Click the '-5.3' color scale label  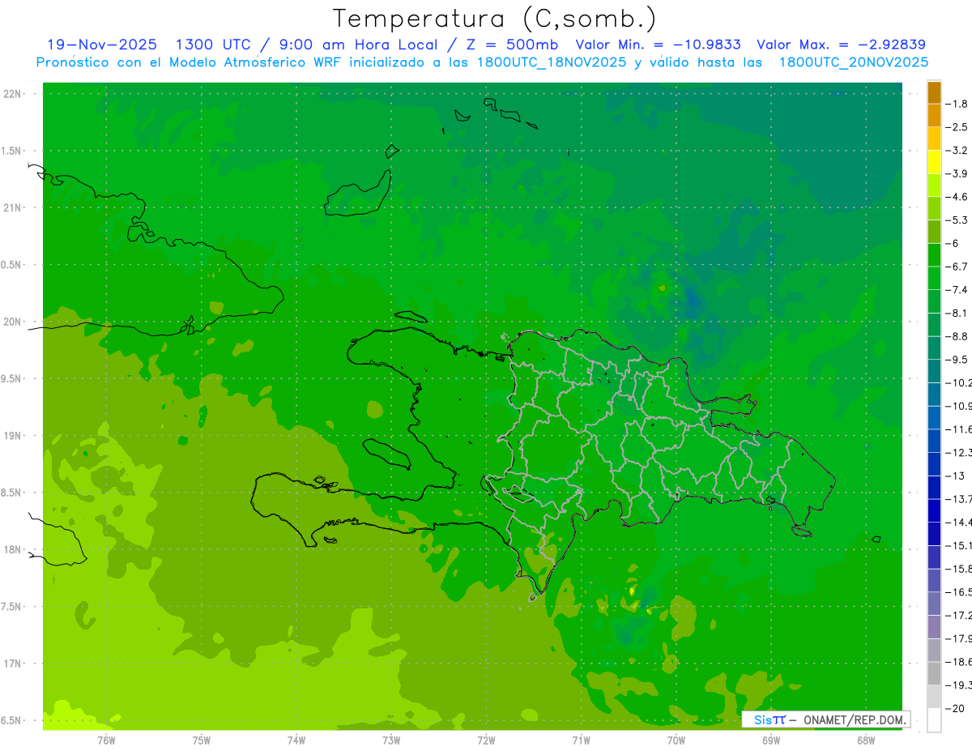point(957,220)
